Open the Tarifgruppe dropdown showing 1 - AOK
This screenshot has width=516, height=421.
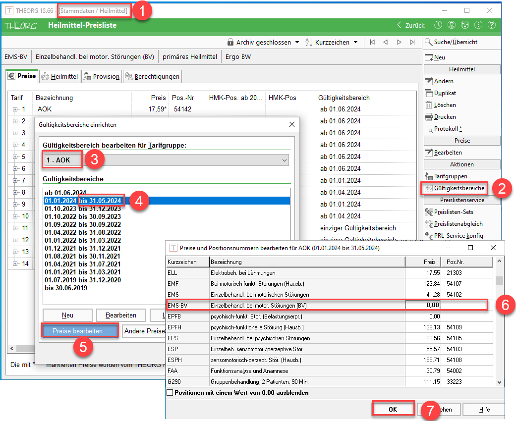(x=284, y=160)
